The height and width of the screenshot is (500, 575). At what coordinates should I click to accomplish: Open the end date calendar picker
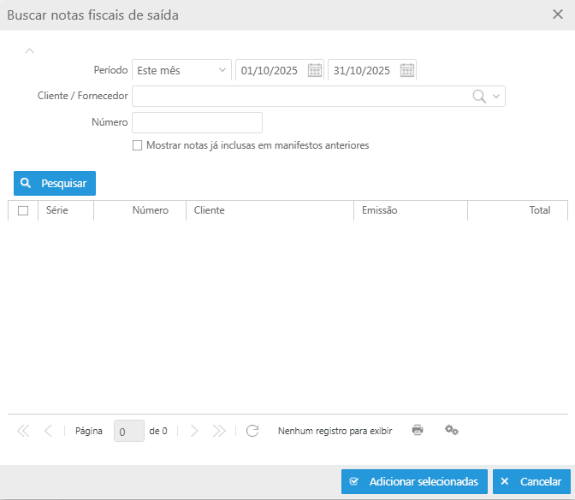pyautogui.click(x=407, y=70)
